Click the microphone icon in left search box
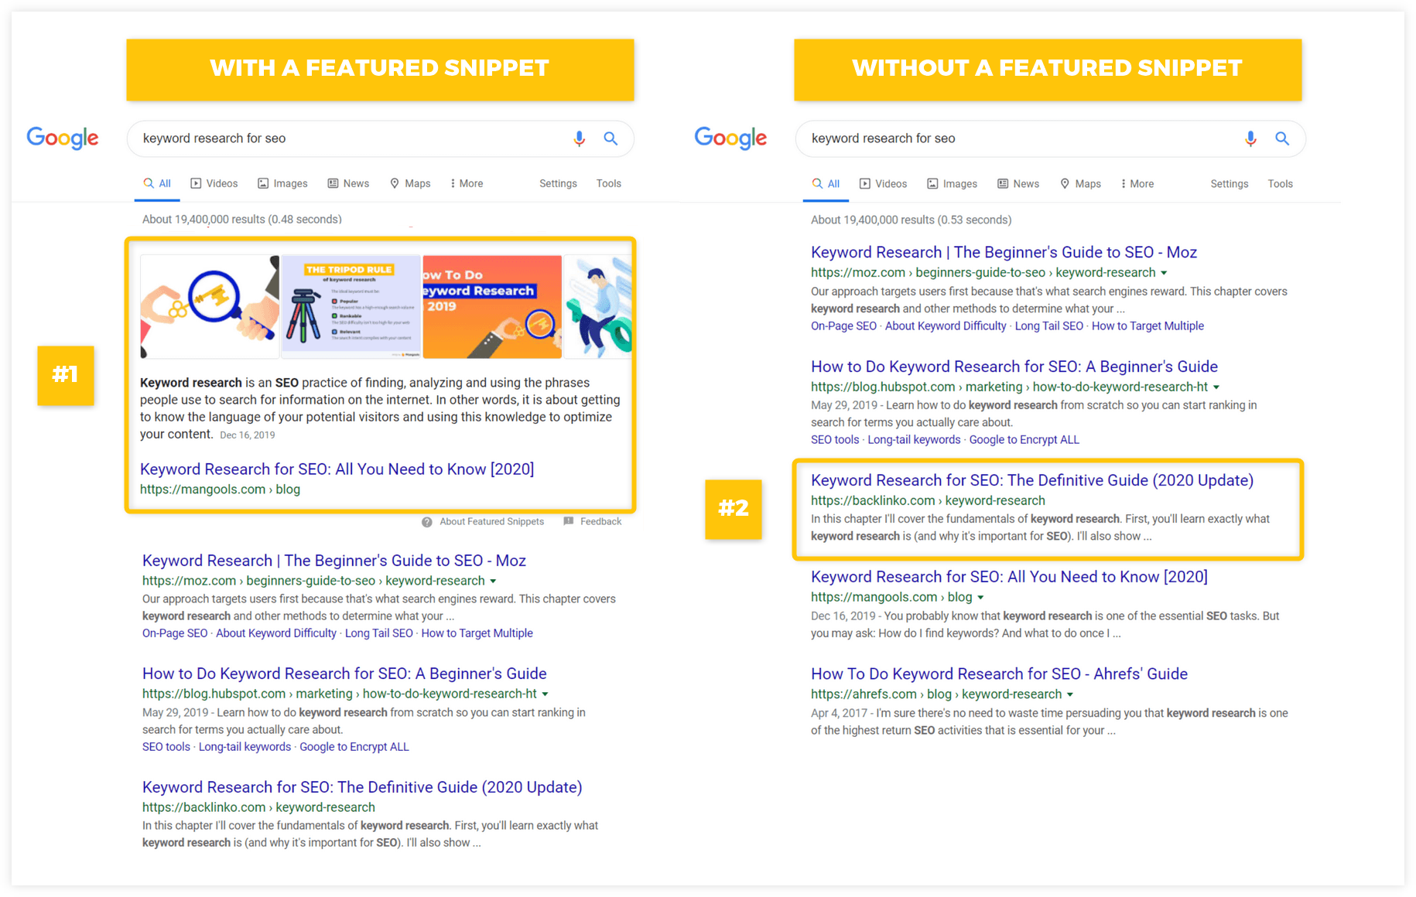Image resolution: width=1416 pixels, height=897 pixels. point(579,138)
